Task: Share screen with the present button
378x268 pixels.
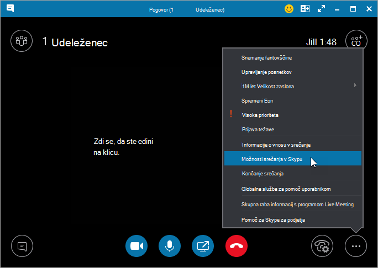Action: point(203,246)
